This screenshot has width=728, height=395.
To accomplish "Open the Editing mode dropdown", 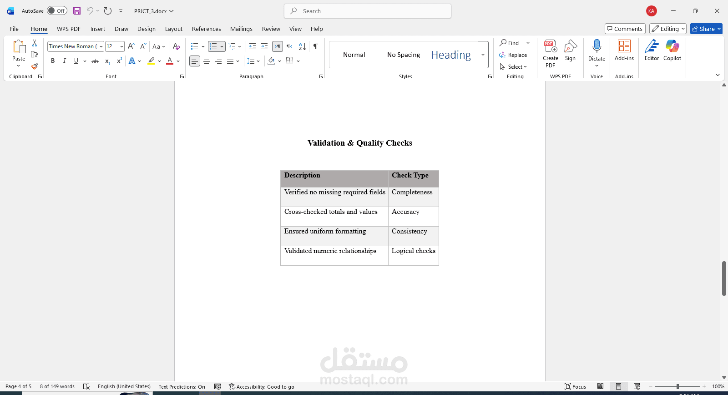I will pyautogui.click(x=668, y=29).
